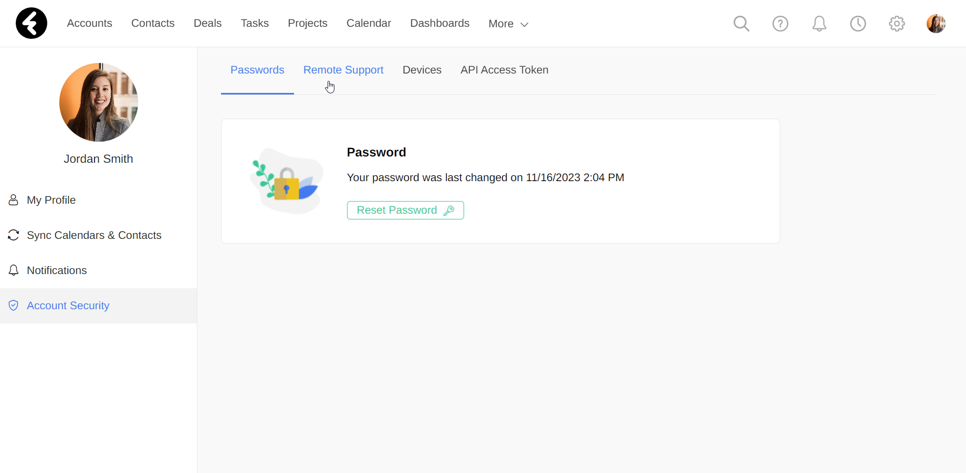Open My Profile in the sidebar

[98, 200]
